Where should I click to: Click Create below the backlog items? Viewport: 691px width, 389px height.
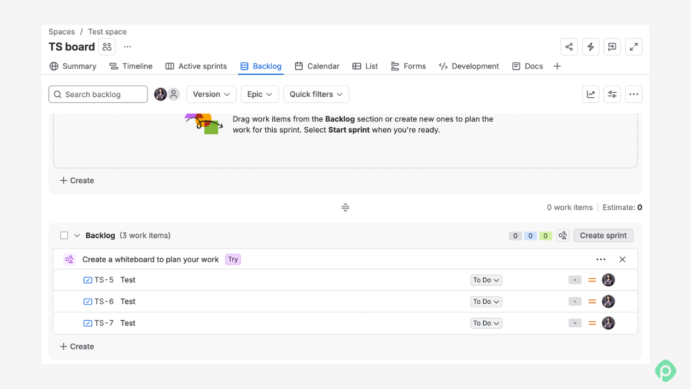[77, 346]
